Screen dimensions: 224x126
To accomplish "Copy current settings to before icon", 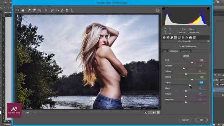I will click(154, 112).
